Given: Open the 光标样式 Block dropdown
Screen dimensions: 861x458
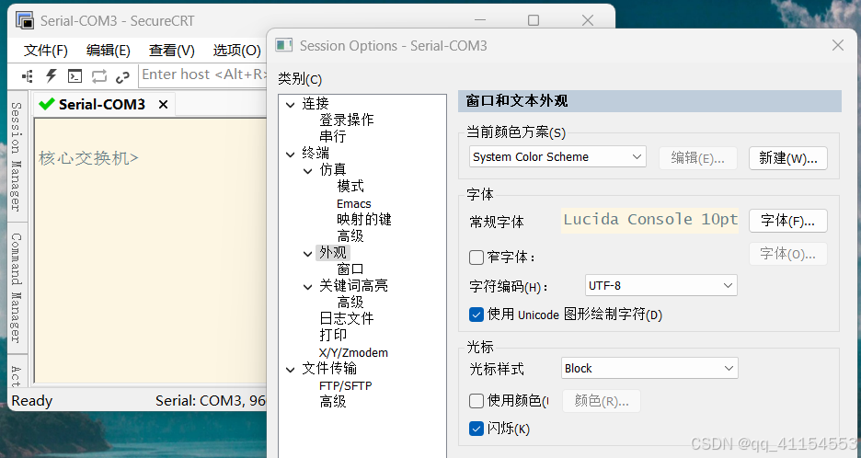Looking at the screenshot, I should pos(649,369).
